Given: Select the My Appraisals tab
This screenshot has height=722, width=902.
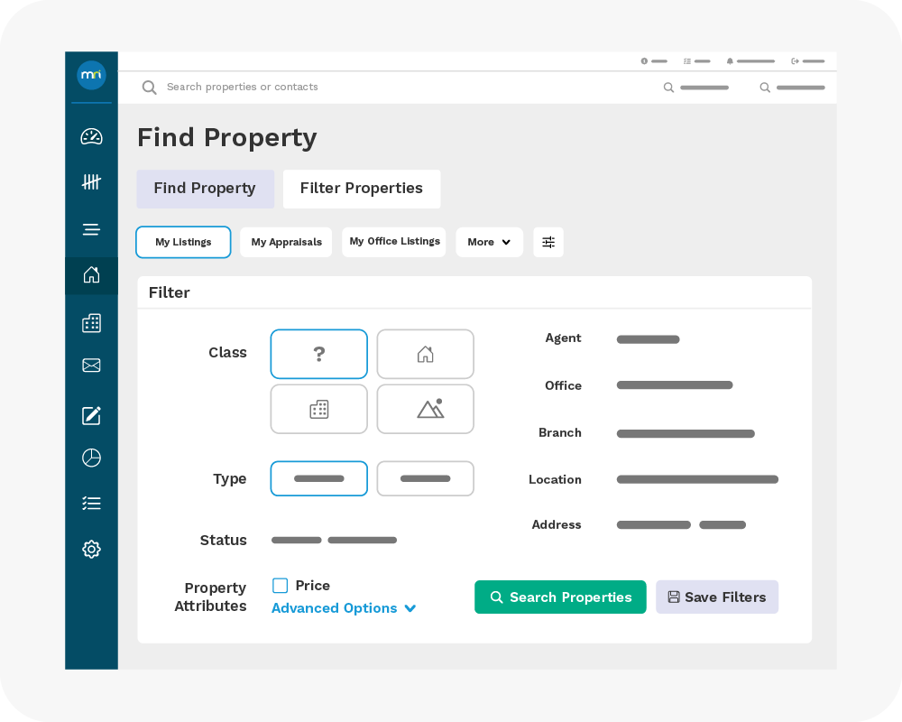Looking at the screenshot, I should click(286, 242).
